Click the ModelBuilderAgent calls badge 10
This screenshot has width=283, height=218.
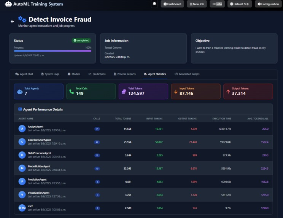(97, 169)
